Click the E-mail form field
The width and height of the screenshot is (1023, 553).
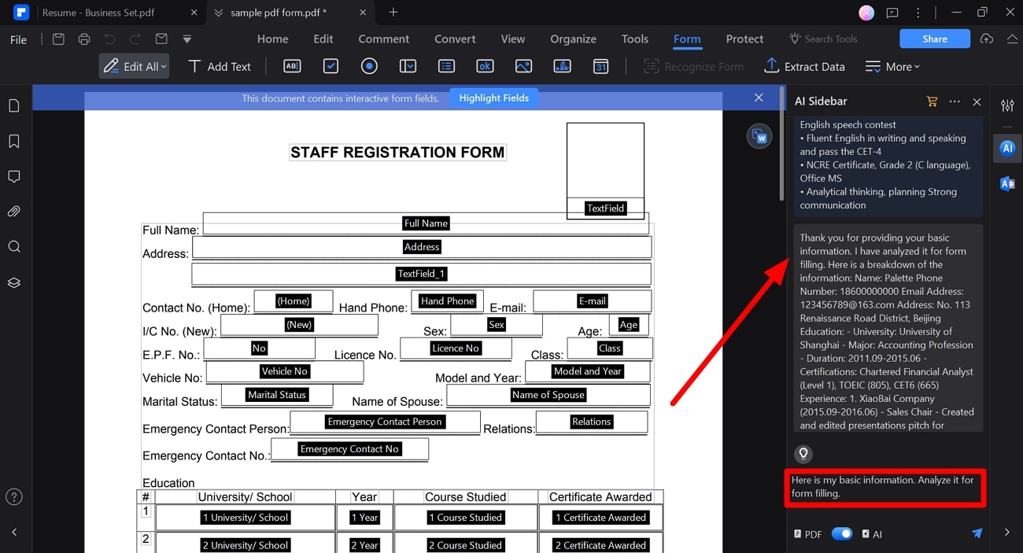(592, 301)
